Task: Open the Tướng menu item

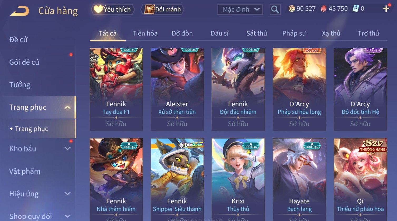Action: pos(20,85)
